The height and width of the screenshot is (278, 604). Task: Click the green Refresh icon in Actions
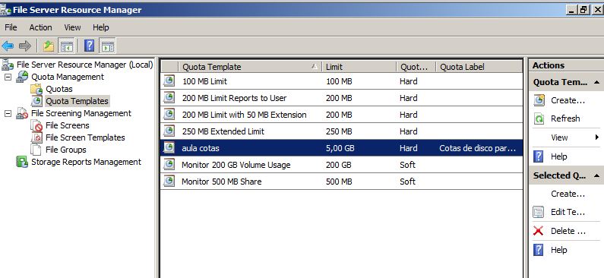pos(539,118)
